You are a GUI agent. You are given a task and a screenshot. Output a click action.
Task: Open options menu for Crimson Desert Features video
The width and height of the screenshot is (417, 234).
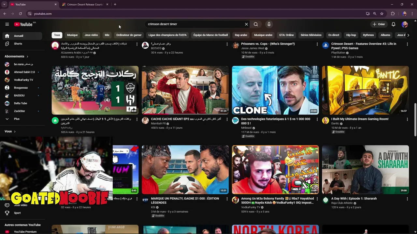point(407,44)
